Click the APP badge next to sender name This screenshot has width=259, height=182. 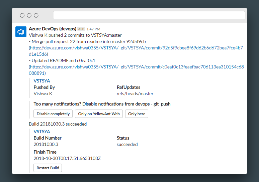point(81,29)
